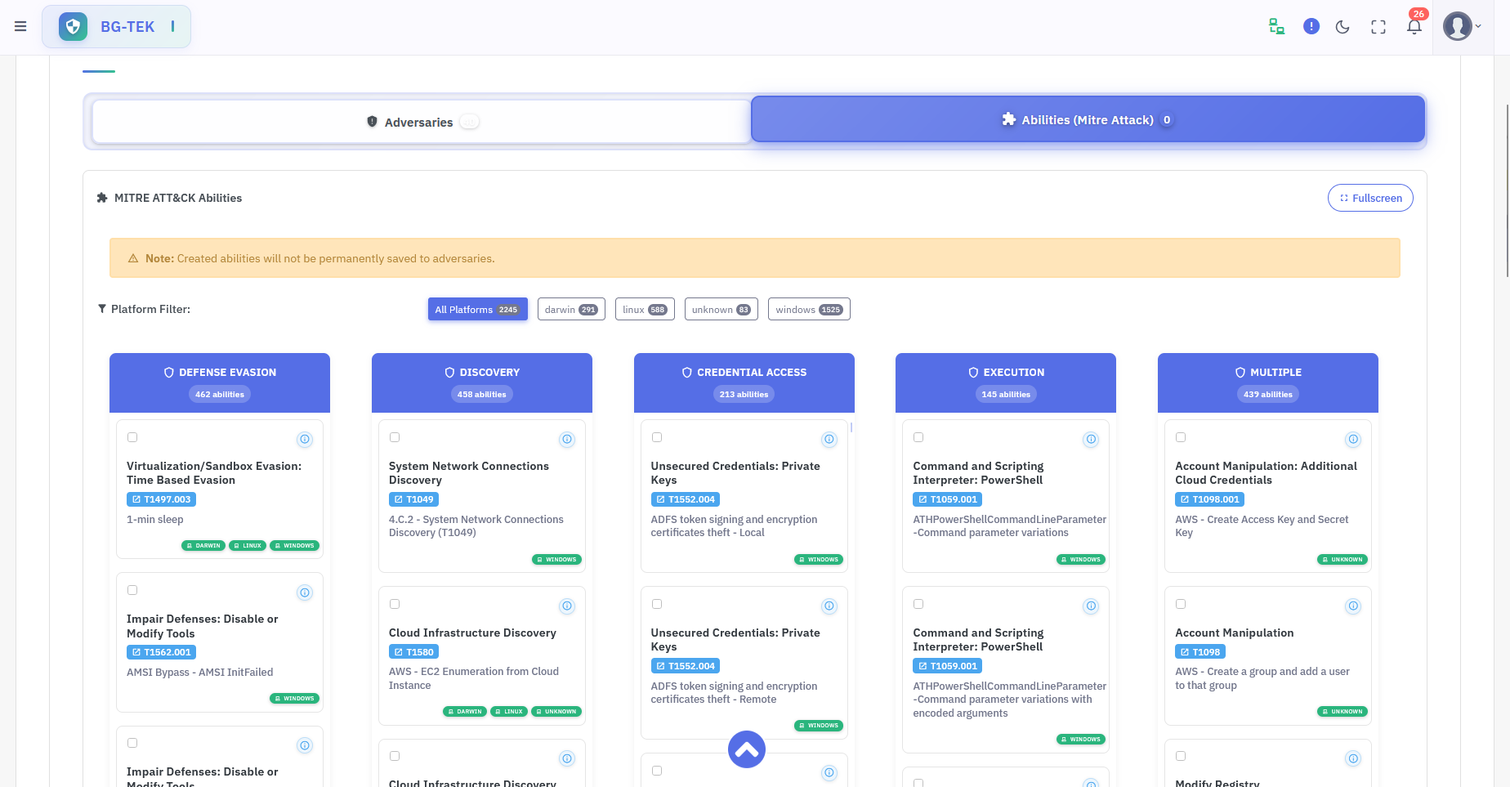Toggle dark mode moon icon

click(x=1342, y=27)
